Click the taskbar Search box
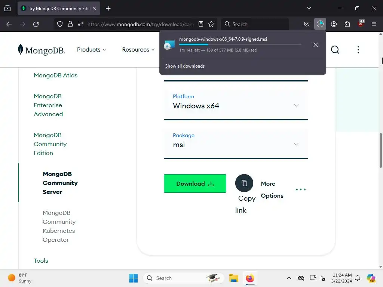Viewport: 383px width, 287px height. (184, 278)
